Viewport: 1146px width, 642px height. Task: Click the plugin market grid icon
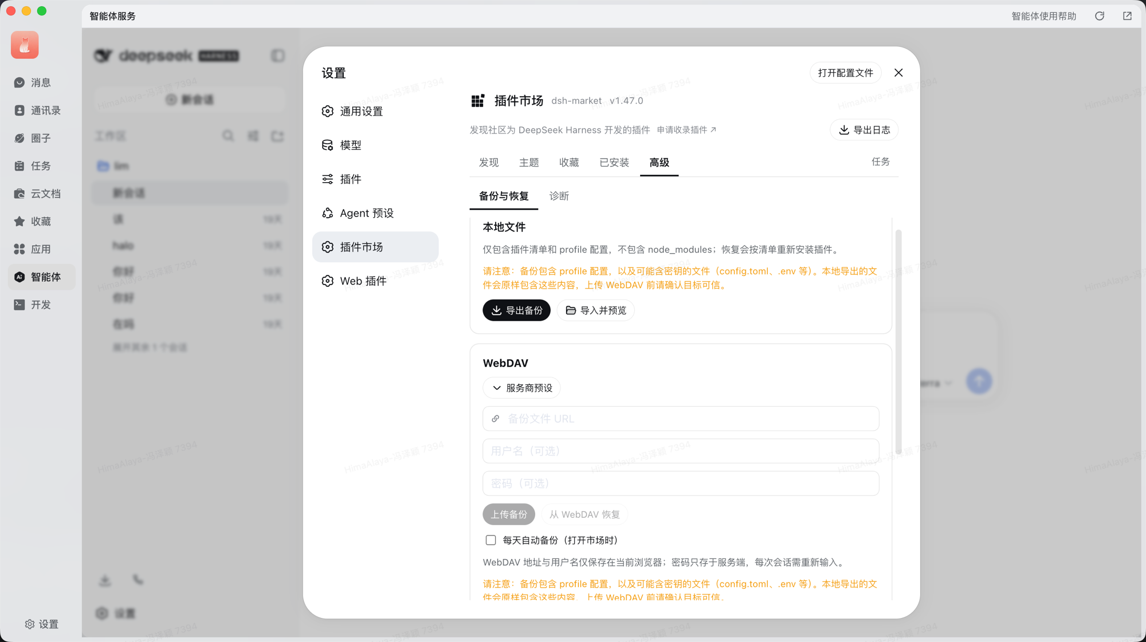477,101
